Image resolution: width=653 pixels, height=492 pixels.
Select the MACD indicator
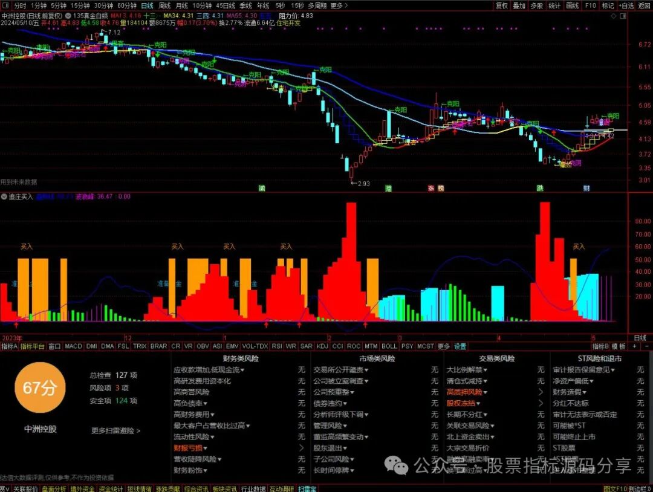tap(73, 346)
